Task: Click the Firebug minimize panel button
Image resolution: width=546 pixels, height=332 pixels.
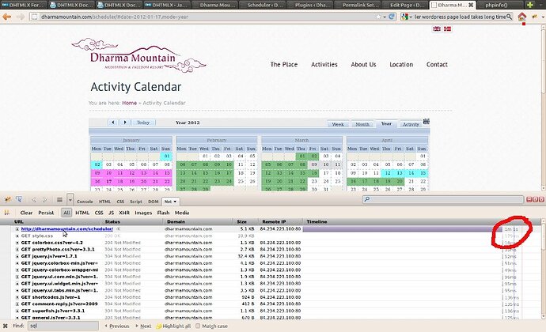Action: [529, 199]
